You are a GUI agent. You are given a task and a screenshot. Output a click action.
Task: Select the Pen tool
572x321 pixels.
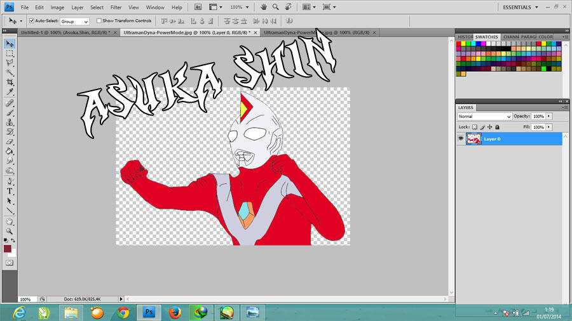pos(10,181)
